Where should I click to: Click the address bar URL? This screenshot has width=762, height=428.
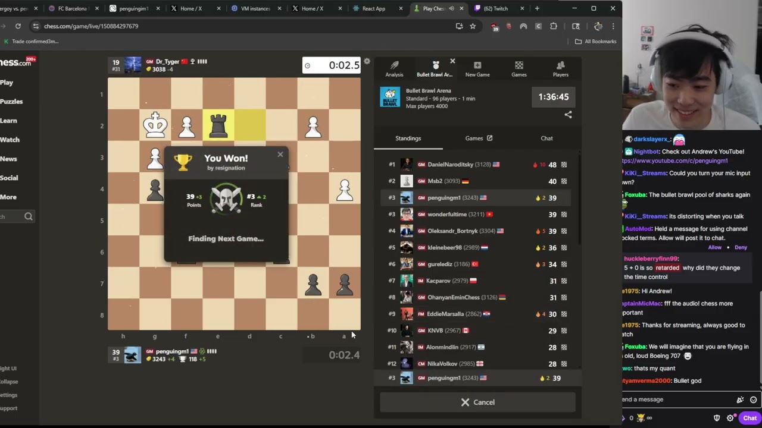(x=91, y=26)
